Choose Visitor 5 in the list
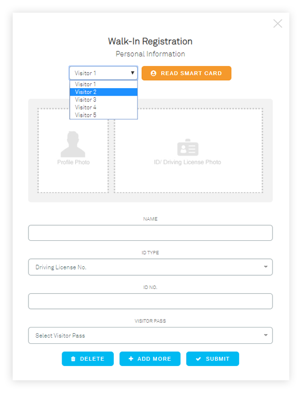 [x=103, y=115]
